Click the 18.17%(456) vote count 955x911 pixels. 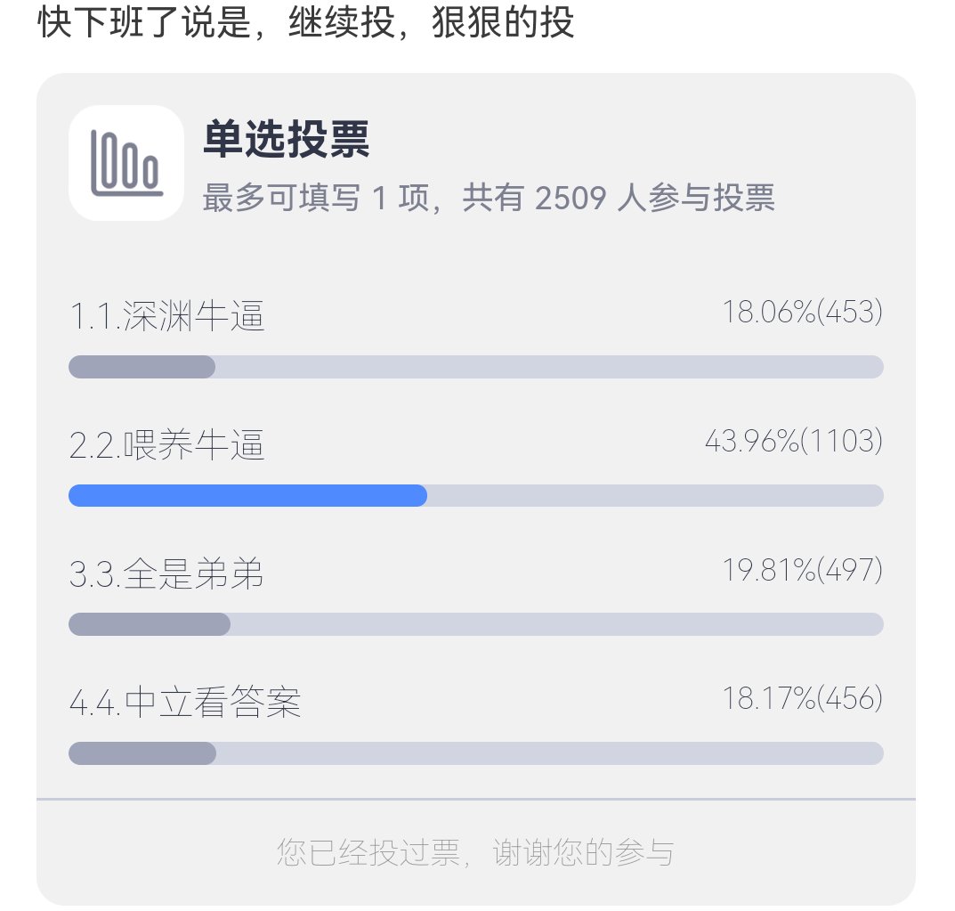point(802,698)
